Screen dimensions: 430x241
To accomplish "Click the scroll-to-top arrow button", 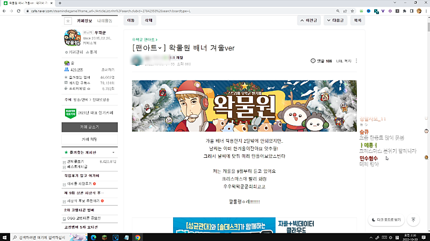I will (413, 220).
